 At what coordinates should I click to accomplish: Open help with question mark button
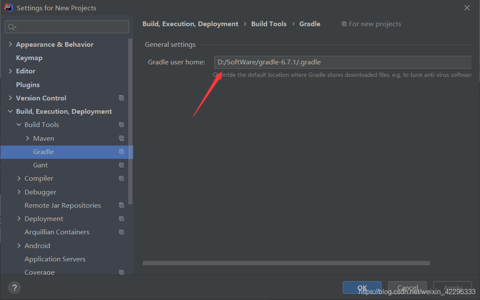pyautogui.click(x=14, y=288)
